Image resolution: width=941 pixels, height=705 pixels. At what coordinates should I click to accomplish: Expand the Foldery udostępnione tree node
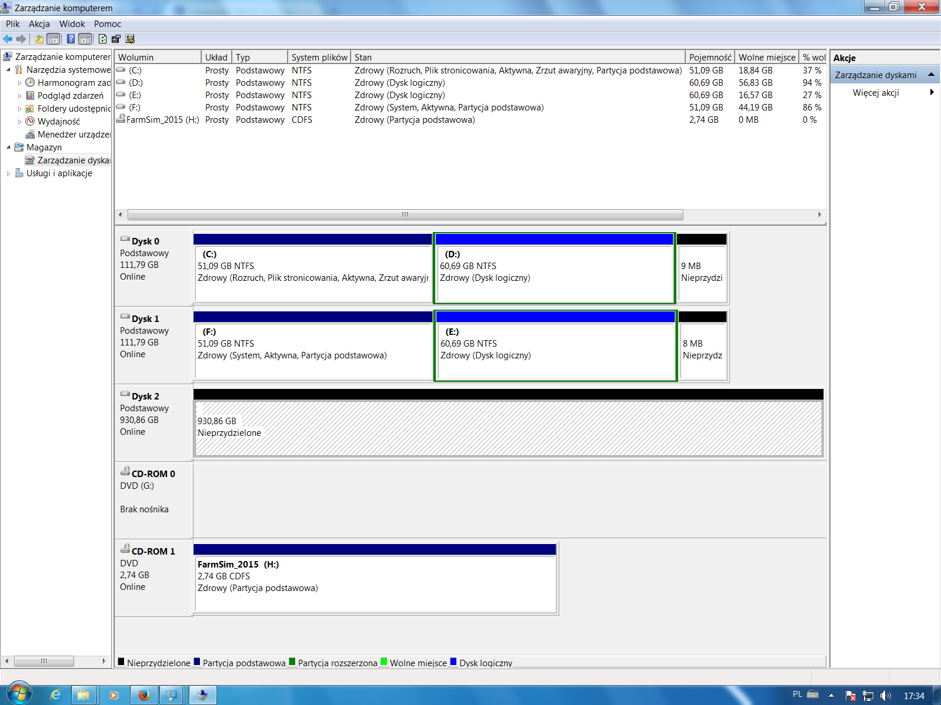pyautogui.click(x=19, y=109)
